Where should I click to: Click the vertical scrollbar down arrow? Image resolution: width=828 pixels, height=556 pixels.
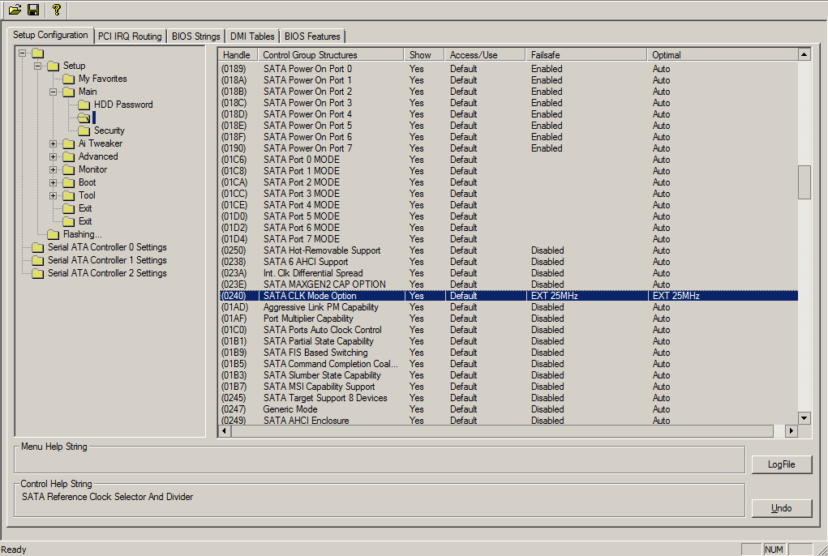804,418
